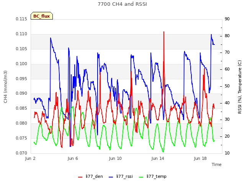The height and width of the screenshot is (184, 245).
Task: Click the 0.095 left axis value
Action: (21, 79)
